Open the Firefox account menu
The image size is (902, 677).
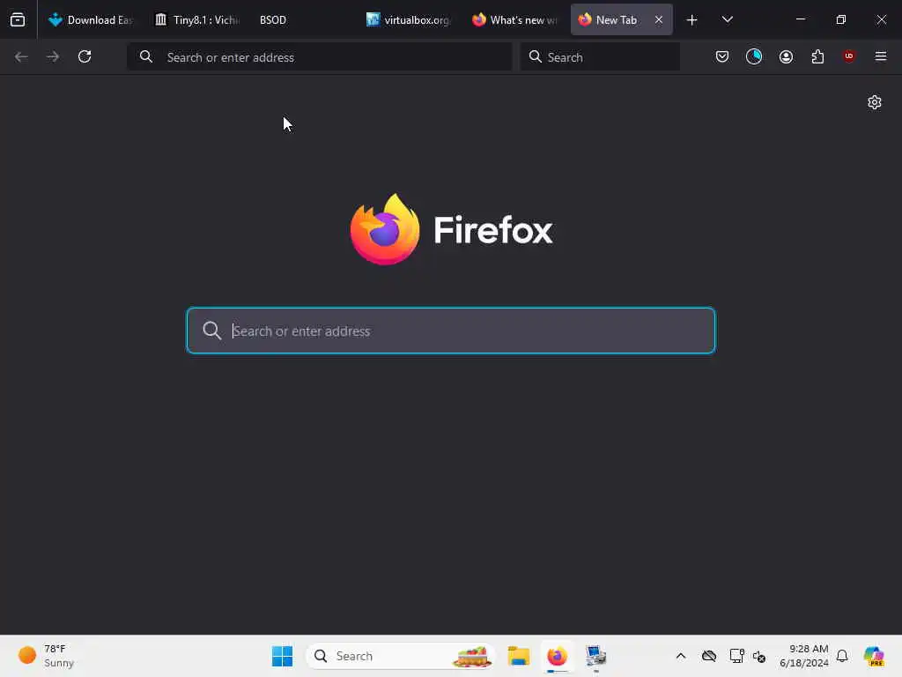click(x=786, y=56)
